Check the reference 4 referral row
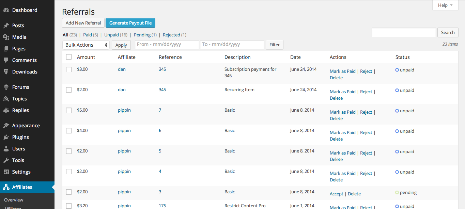Viewport: 465px width, 209px height. click(x=69, y=172)
